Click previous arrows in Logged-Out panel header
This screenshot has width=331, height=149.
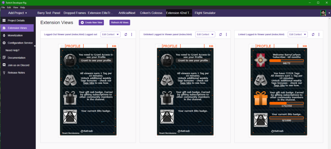pos(62,46)
